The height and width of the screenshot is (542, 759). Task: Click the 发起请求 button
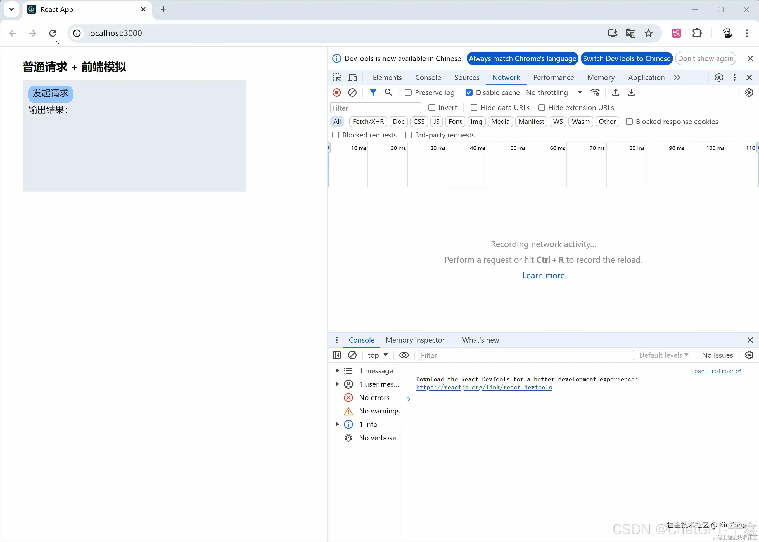coord(50,93)
